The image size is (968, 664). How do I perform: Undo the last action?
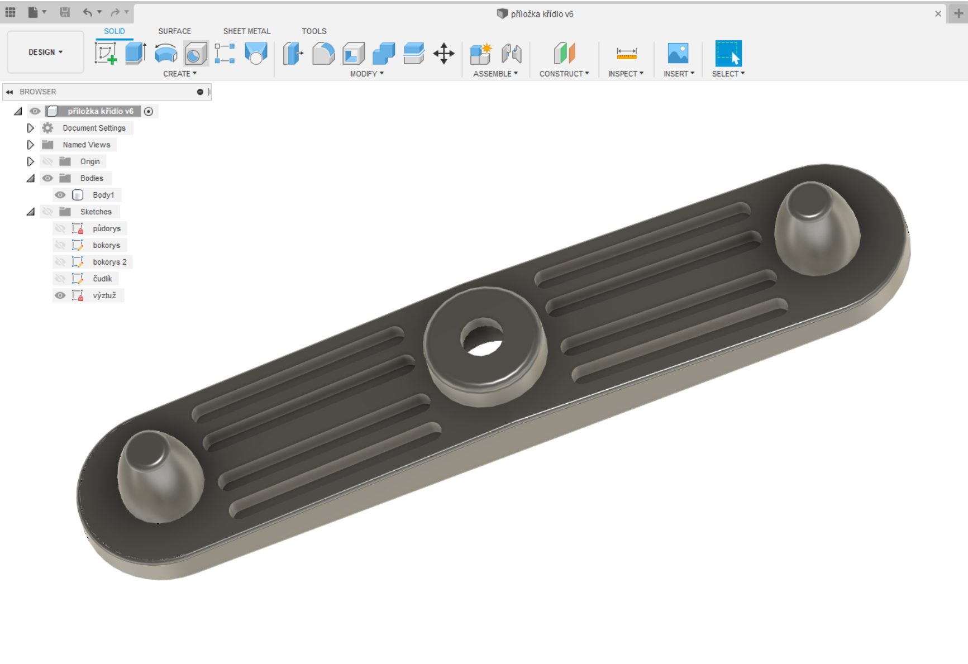point(87,12)
